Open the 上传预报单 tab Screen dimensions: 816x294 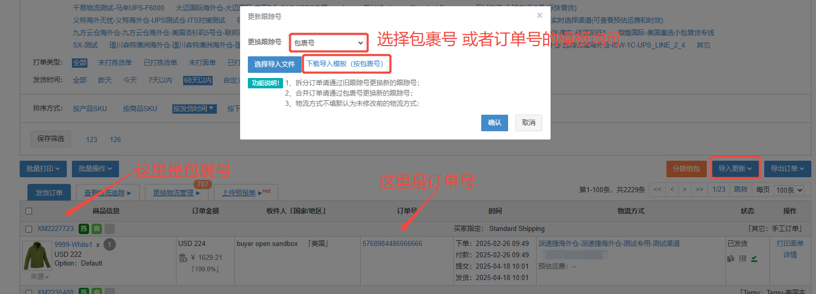pyautogui.click(x=246, y=193)
